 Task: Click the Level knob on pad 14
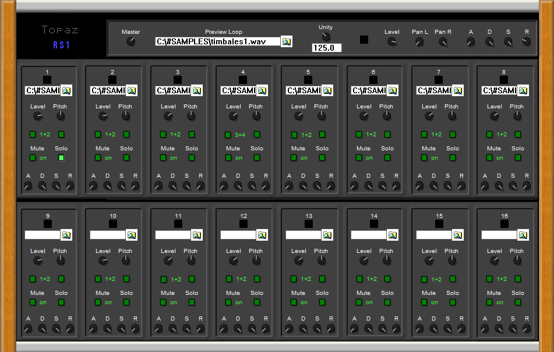364,261
